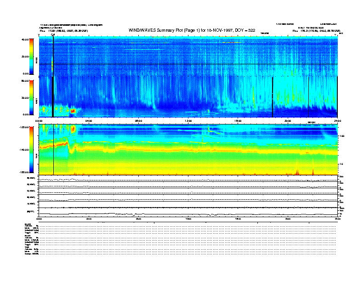
Task: Click 00:00 tick below the RAD1 spectrogram
Action: [x=39, y=121]
